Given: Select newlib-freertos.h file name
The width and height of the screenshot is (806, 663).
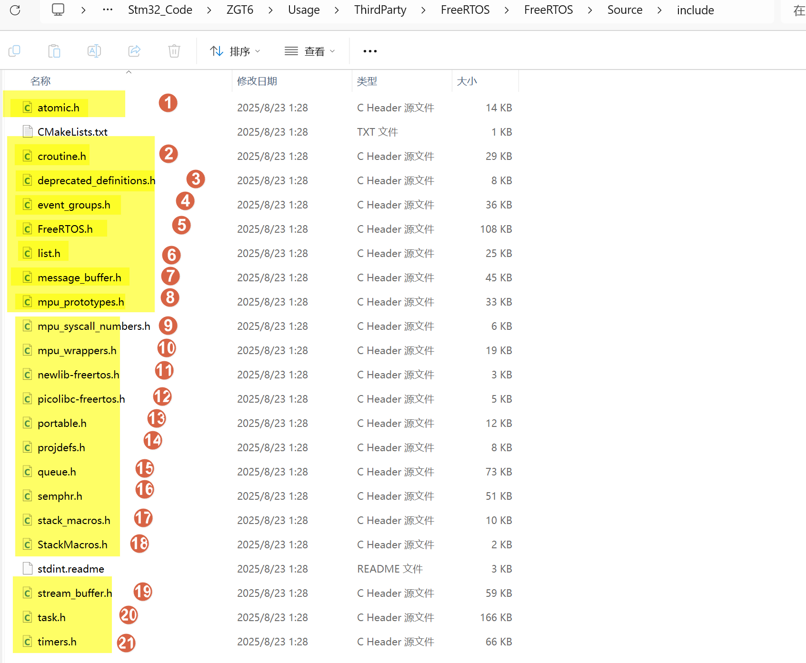Looking at the screenshot, I should pos(79,375).
